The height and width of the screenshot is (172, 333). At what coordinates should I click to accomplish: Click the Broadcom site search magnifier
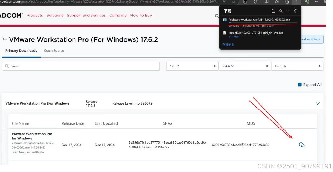(x=217, y=16)
